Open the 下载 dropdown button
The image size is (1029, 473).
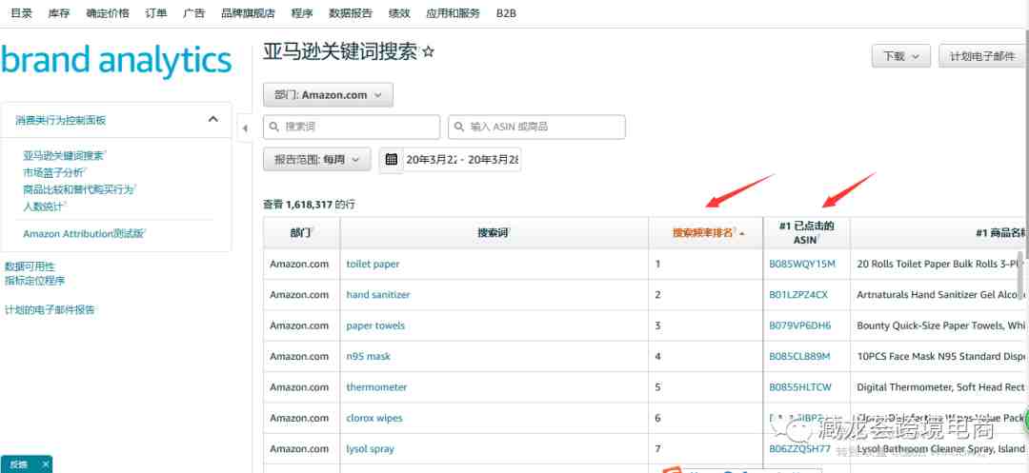pos(900,56)
